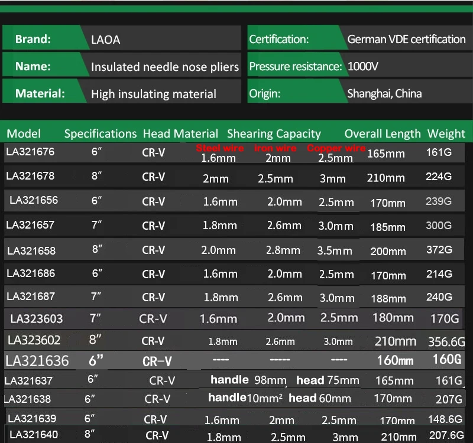Click the handle10mm² cell
The image size is (473, 443).
point(245,398)
